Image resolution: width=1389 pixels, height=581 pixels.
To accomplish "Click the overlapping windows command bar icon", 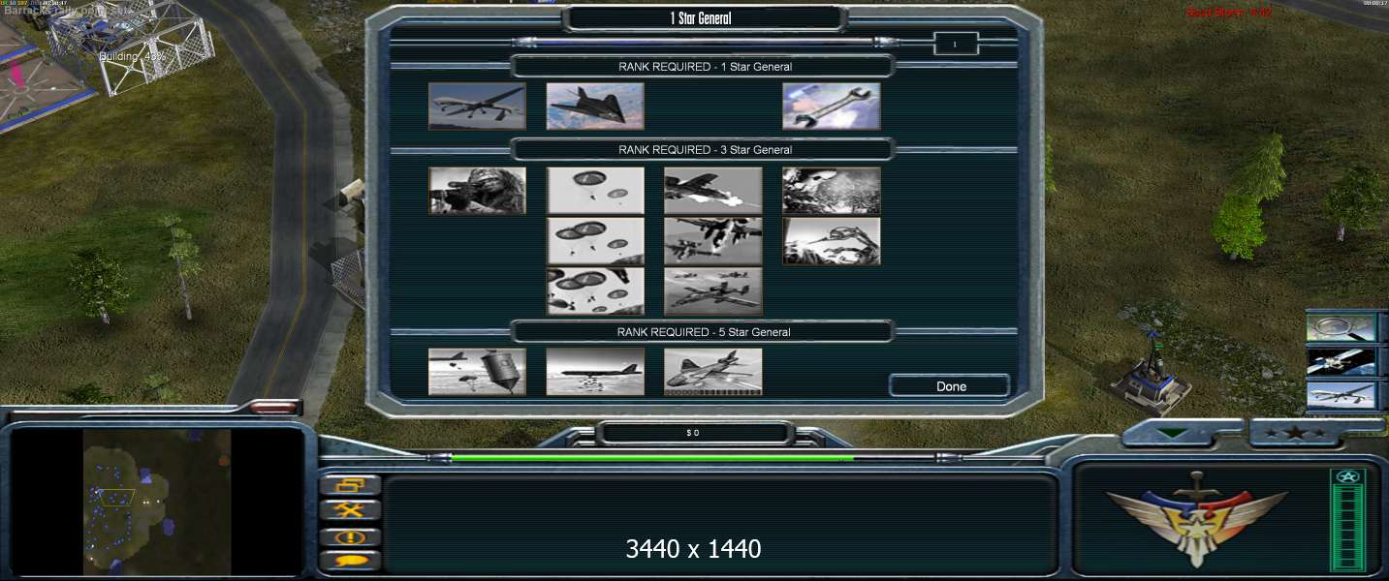I will coord(350,485).
